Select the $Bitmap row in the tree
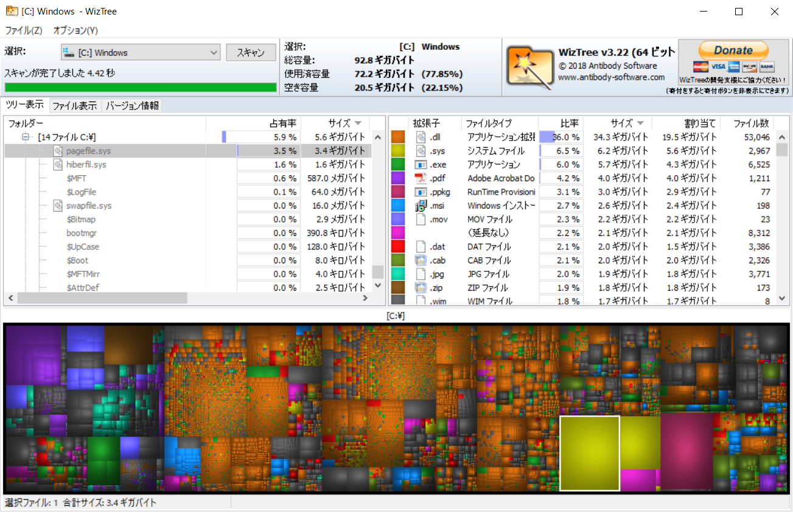Image resolution: width=793 pixels, height=512 pixels. tap(187, 220)
